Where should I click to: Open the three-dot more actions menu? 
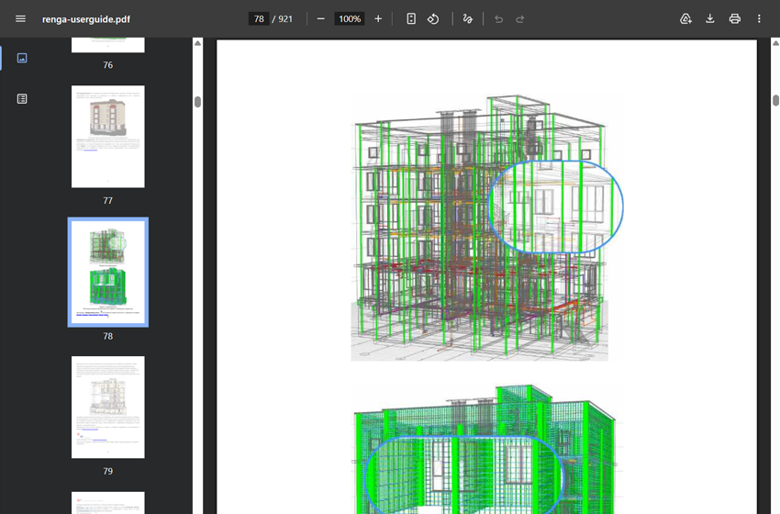click(759, 19)
